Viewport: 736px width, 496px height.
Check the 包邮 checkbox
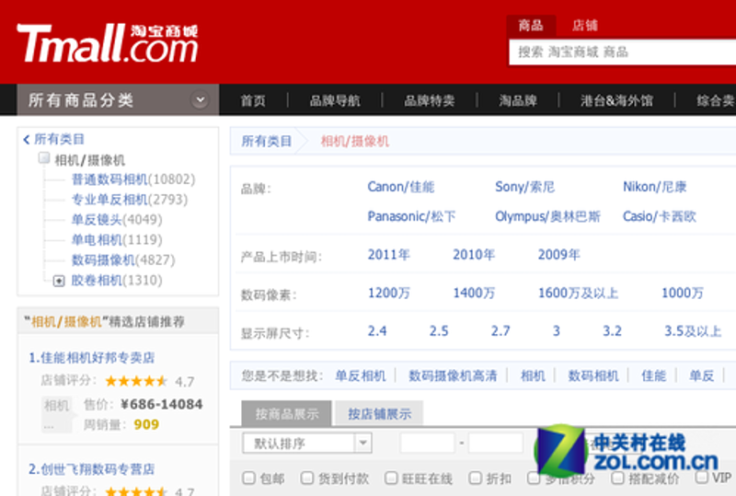coord(248,479)
